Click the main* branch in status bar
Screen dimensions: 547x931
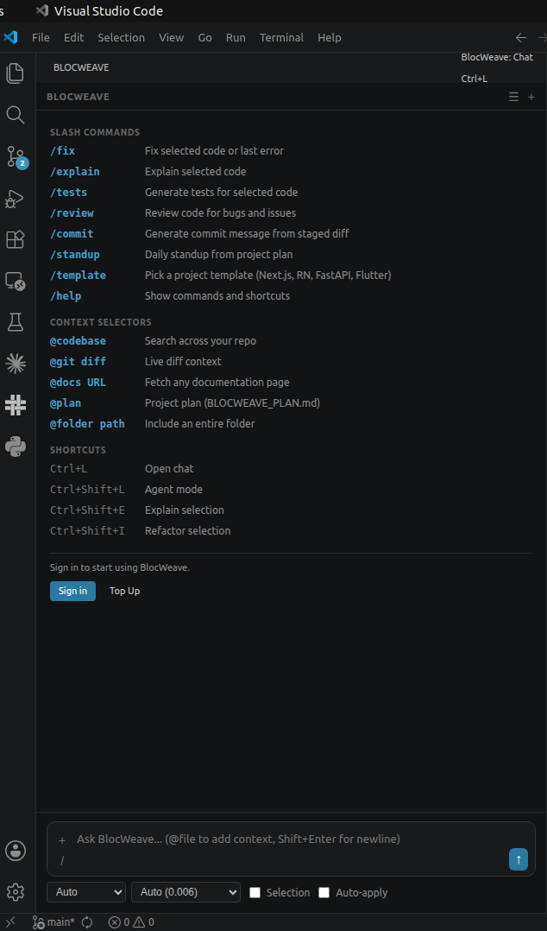click(x=54, y=922)
